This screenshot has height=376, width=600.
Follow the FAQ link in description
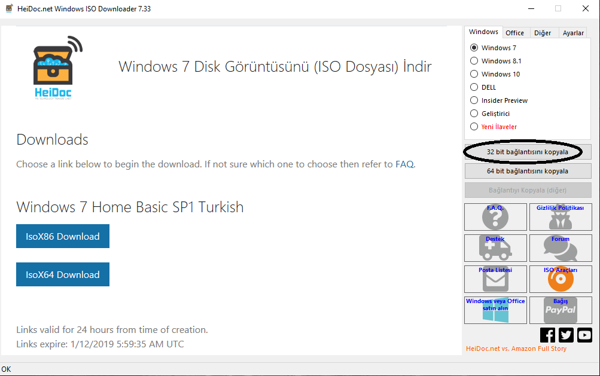(x=404, y=164)
